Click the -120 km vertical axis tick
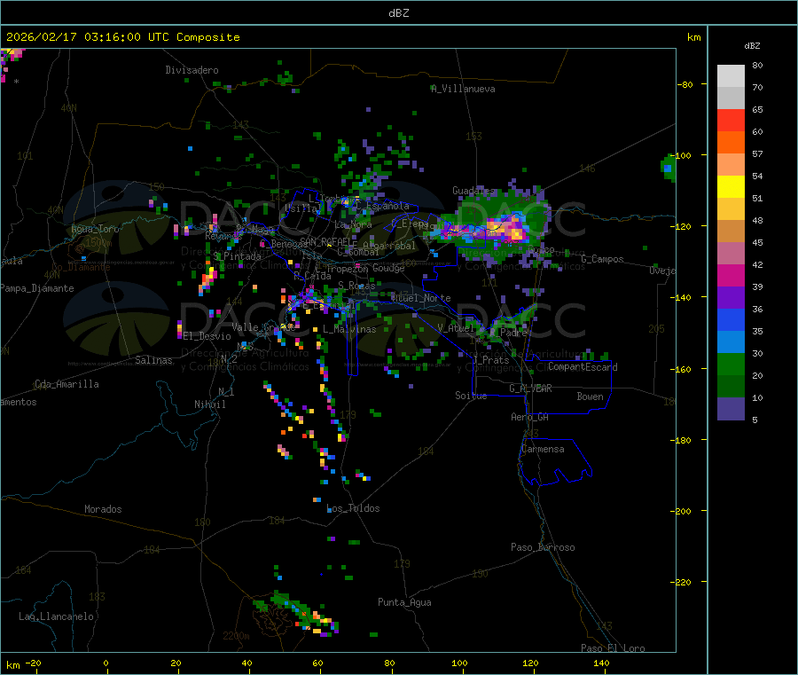Viewport: 798px width, 675px height. tap(684, 226)
